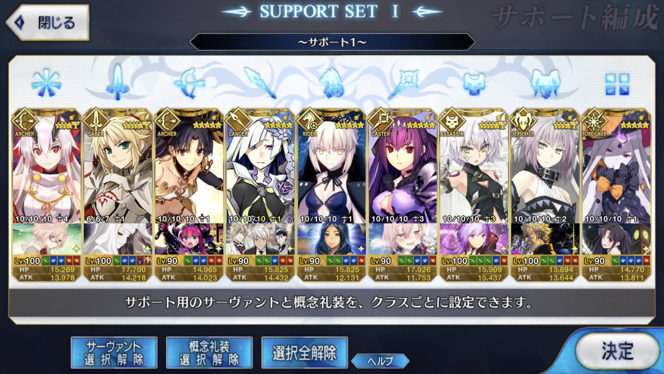Screen dimensions: 664x374
Task: Select the All classes snowflake icon
Action: (46, 83)
